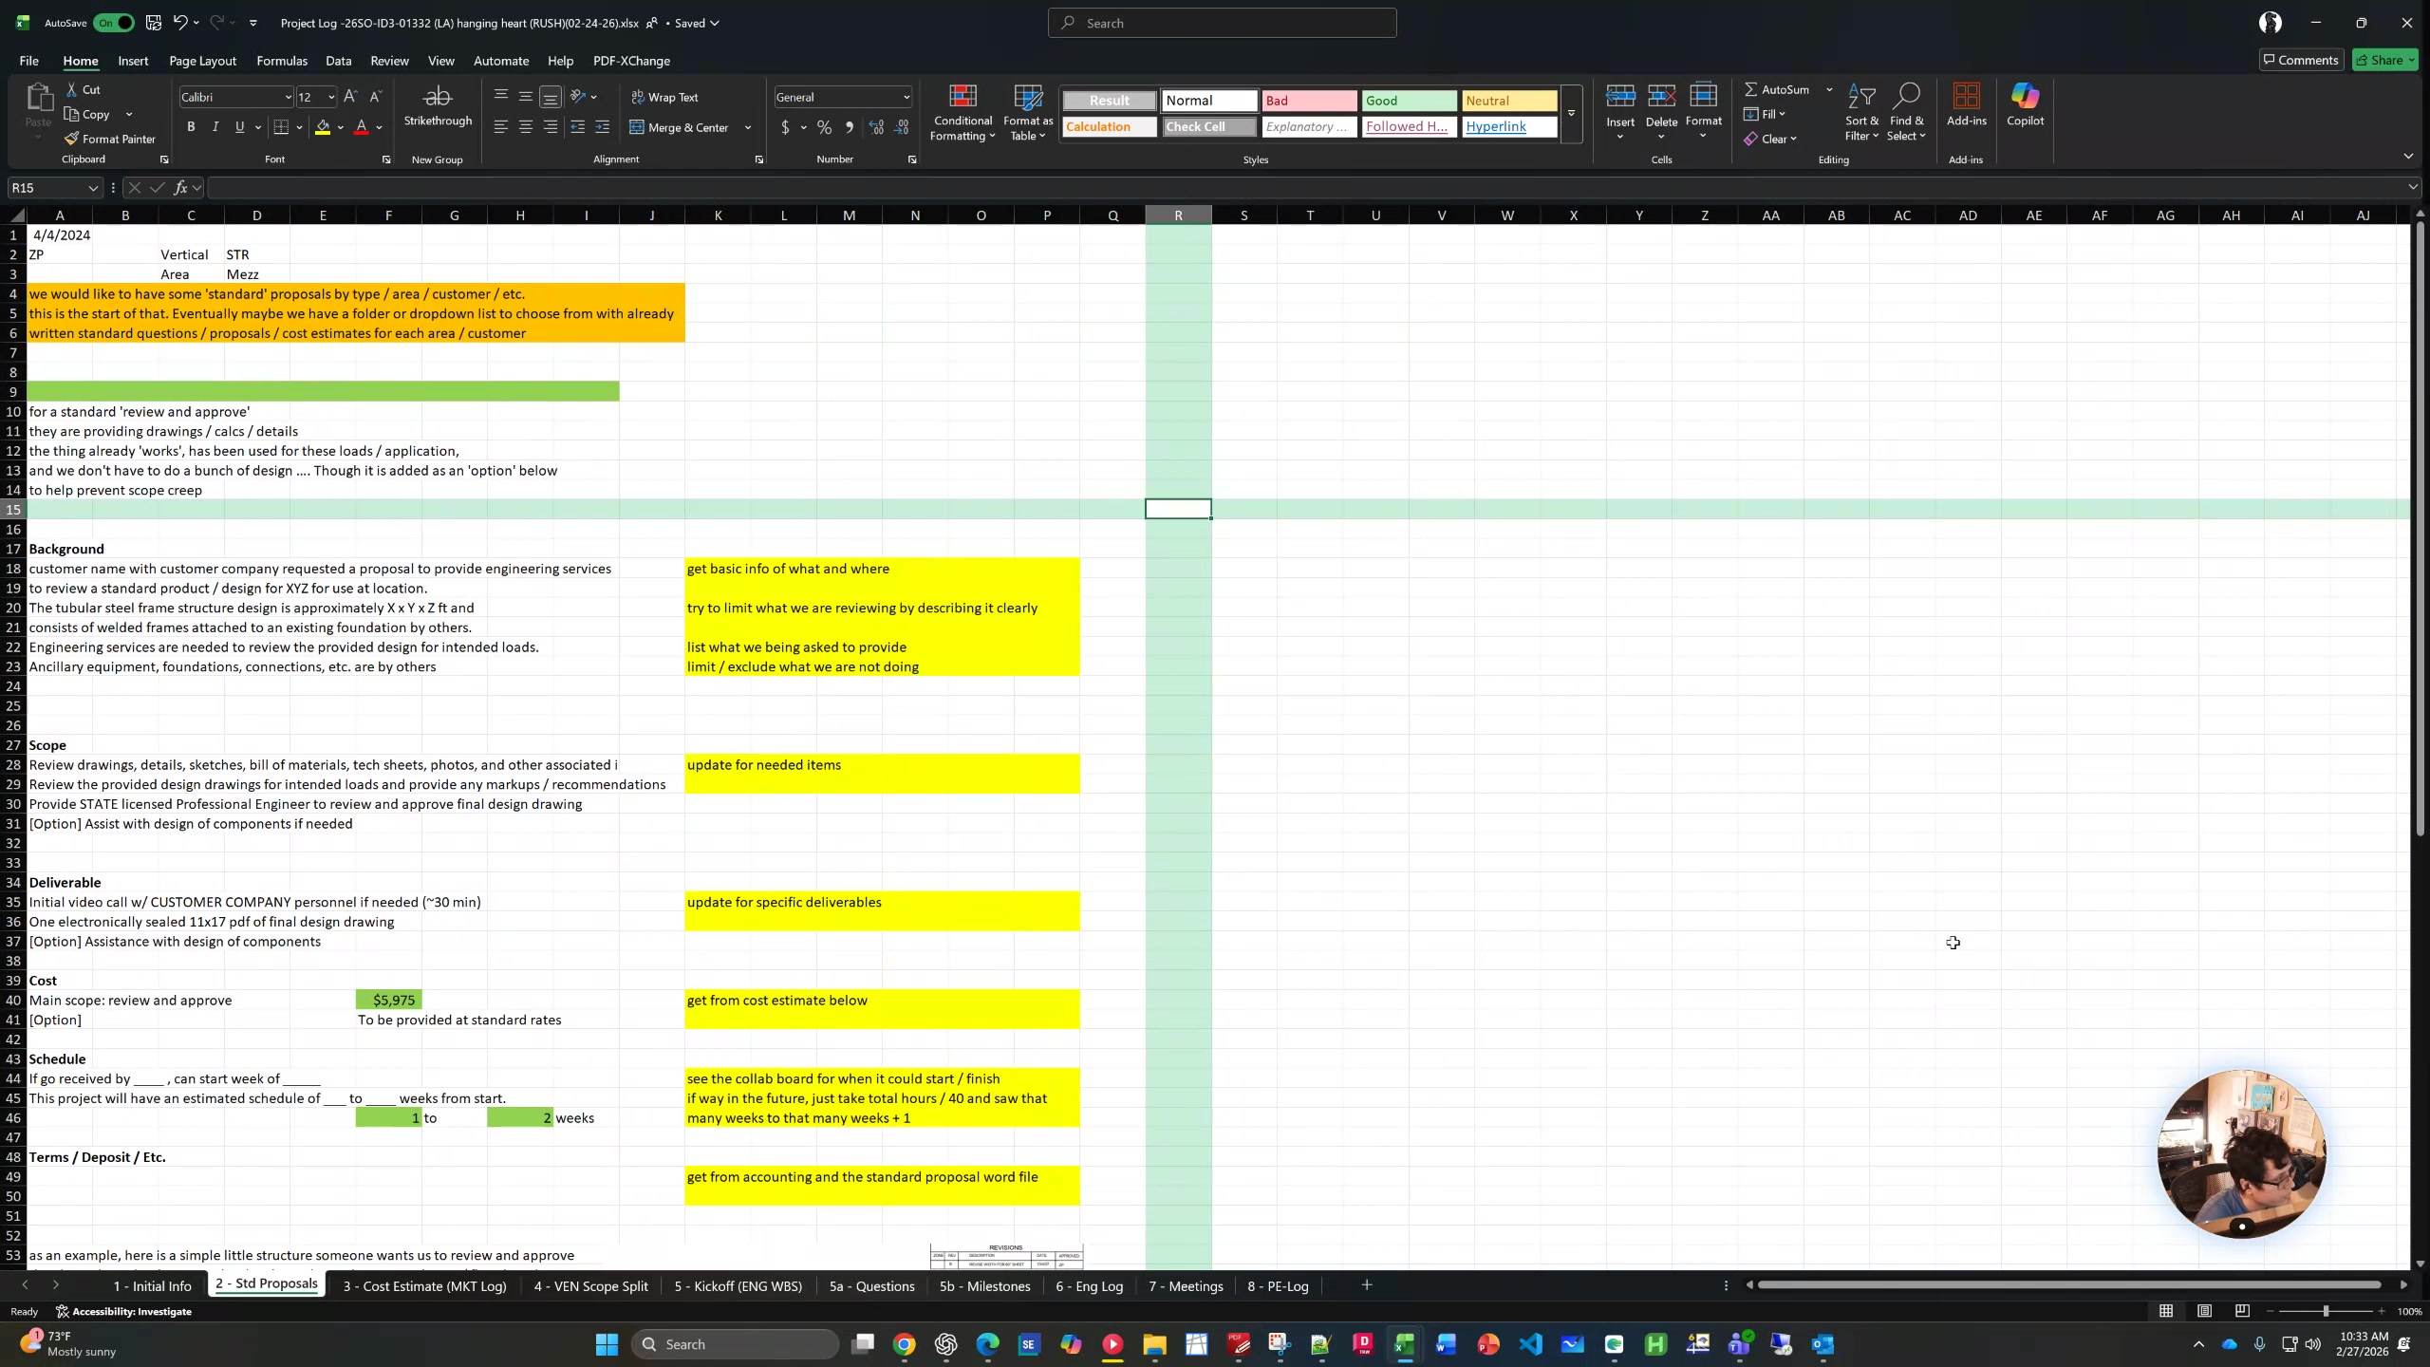Click the Format Painter icon
This screenshot has height=1367, width=2430.
[x=72, y=139]
